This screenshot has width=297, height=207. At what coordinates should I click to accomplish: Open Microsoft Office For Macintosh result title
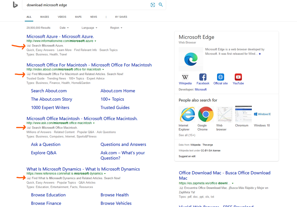(89, 65)
